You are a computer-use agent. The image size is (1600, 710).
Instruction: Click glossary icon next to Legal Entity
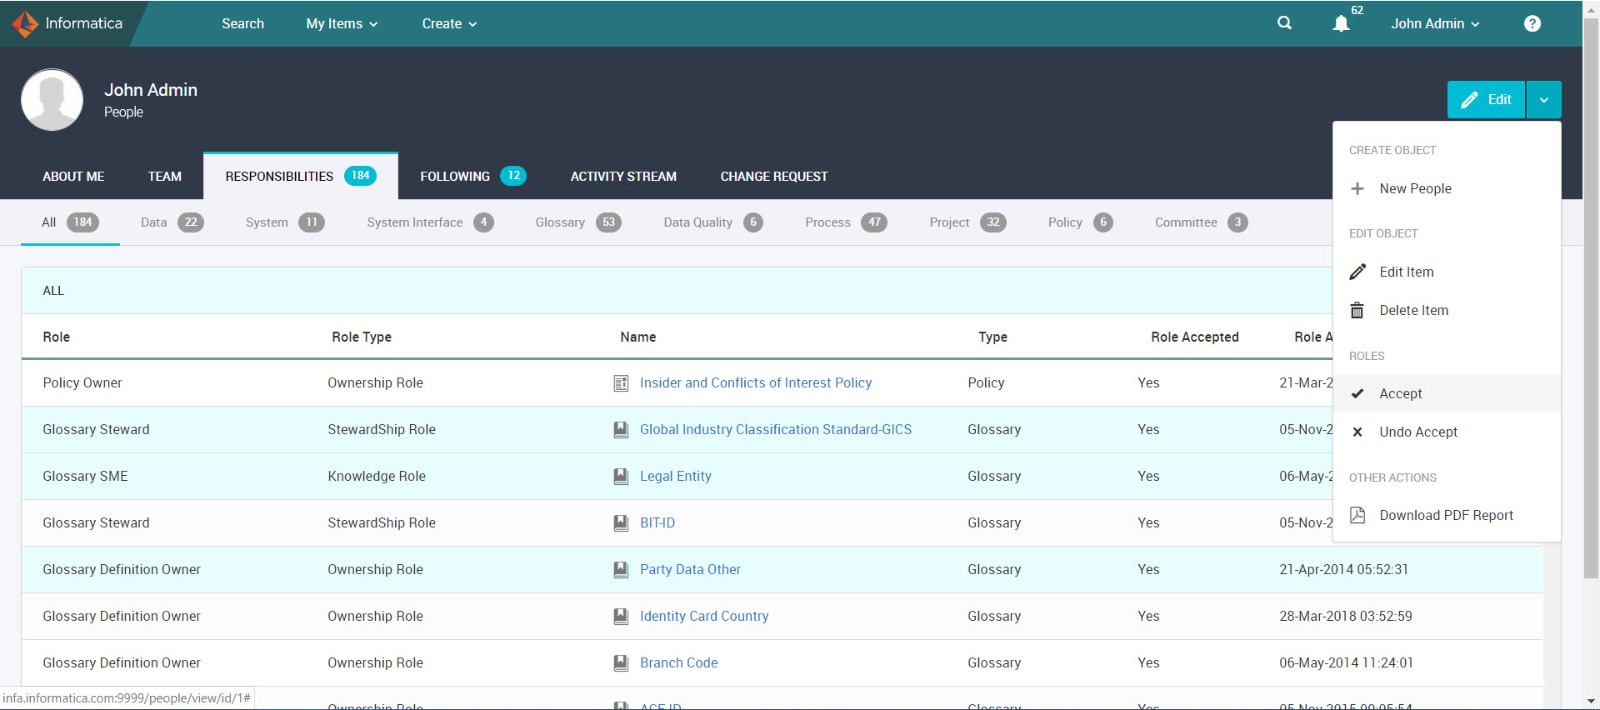621,477
